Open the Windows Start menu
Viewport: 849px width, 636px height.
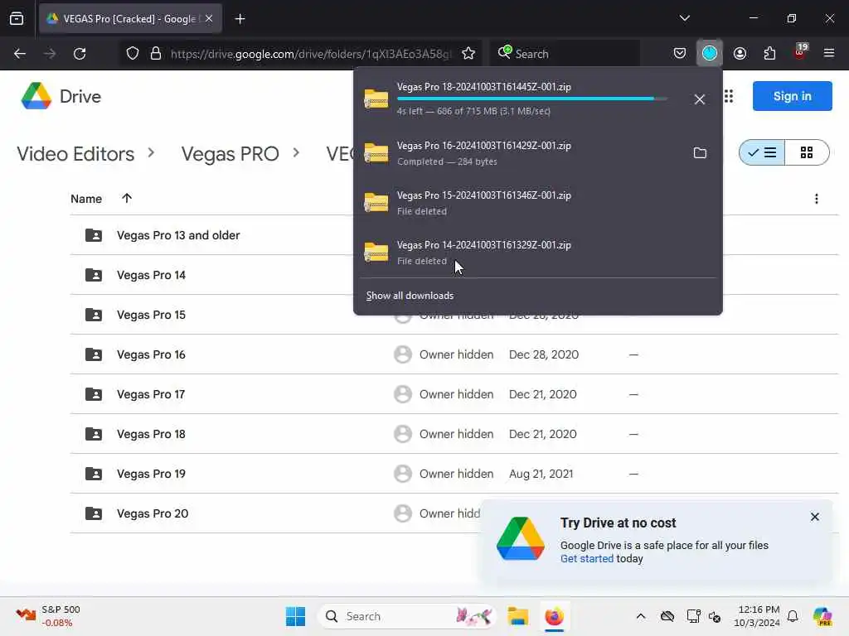(296, 616)
